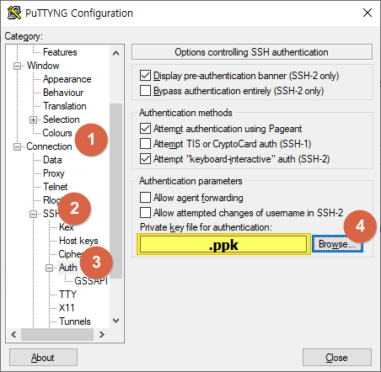Toggle keyboard-interactive auth checkbox

(145, 159)
